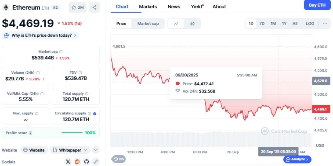This screenshot has width=333, height=166.
Task: Open the chain link social icon
Action: [x=96, y=162]
